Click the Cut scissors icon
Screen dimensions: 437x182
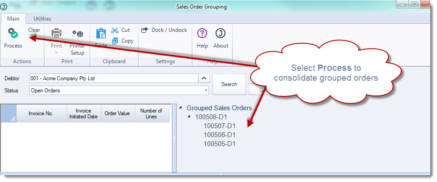coord(115,30)
